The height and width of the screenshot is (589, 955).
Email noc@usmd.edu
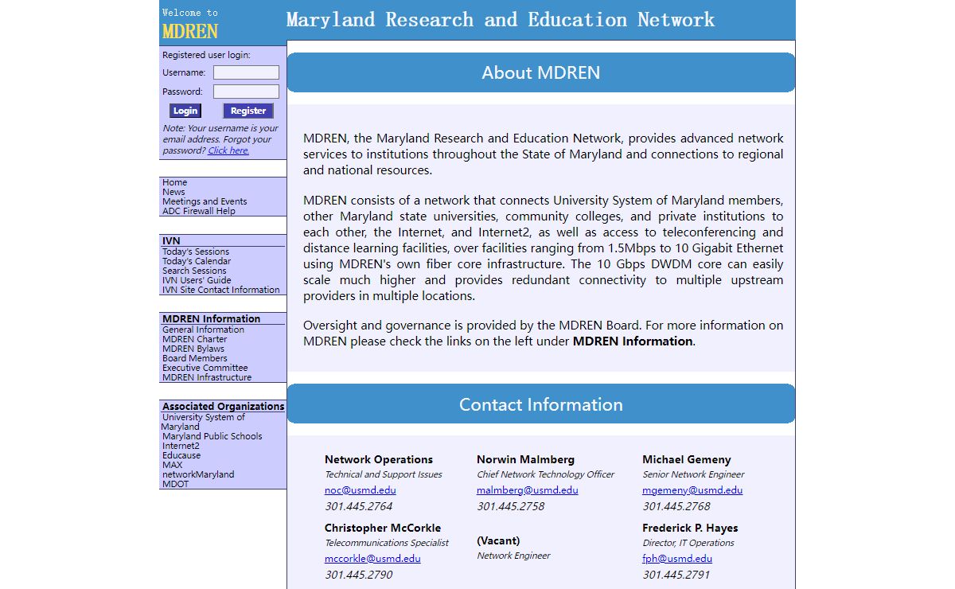pyautogui.click(x=361, y=490)
